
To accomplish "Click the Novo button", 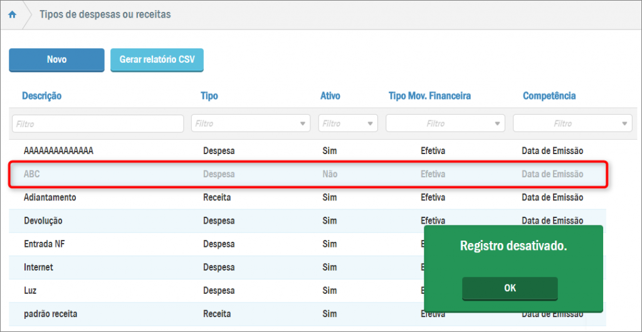I will pos(56,60).
